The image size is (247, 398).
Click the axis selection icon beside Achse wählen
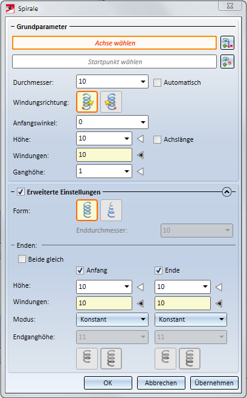click(x=227, y=42)
